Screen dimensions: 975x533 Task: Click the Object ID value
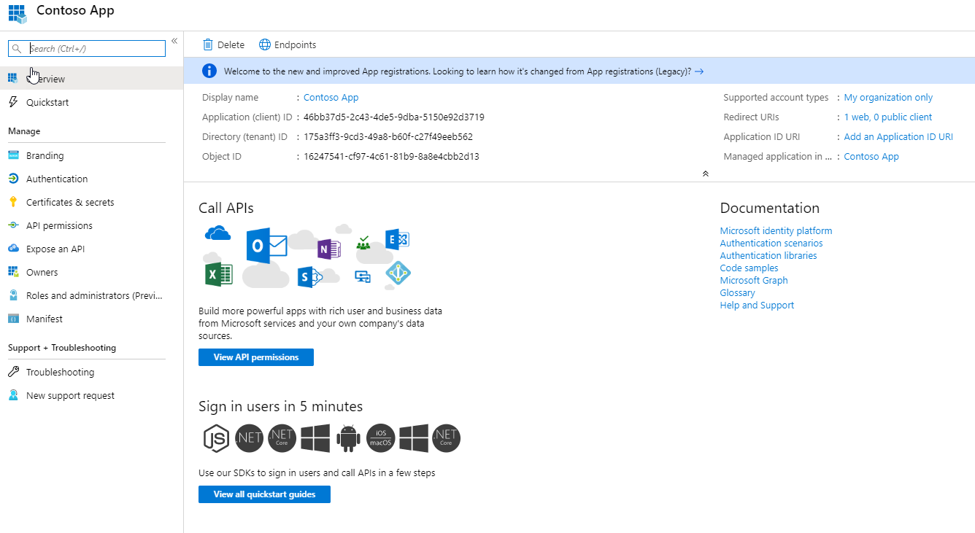coord(391,156)
